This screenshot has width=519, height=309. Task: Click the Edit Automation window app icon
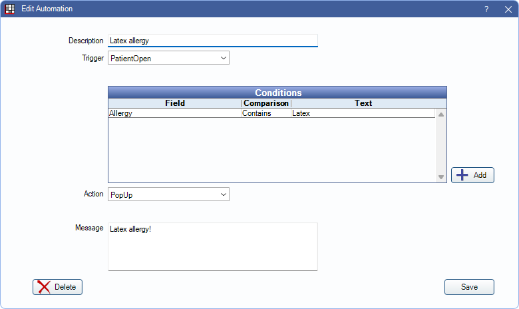pyautogui.click(x=10, y=9)
